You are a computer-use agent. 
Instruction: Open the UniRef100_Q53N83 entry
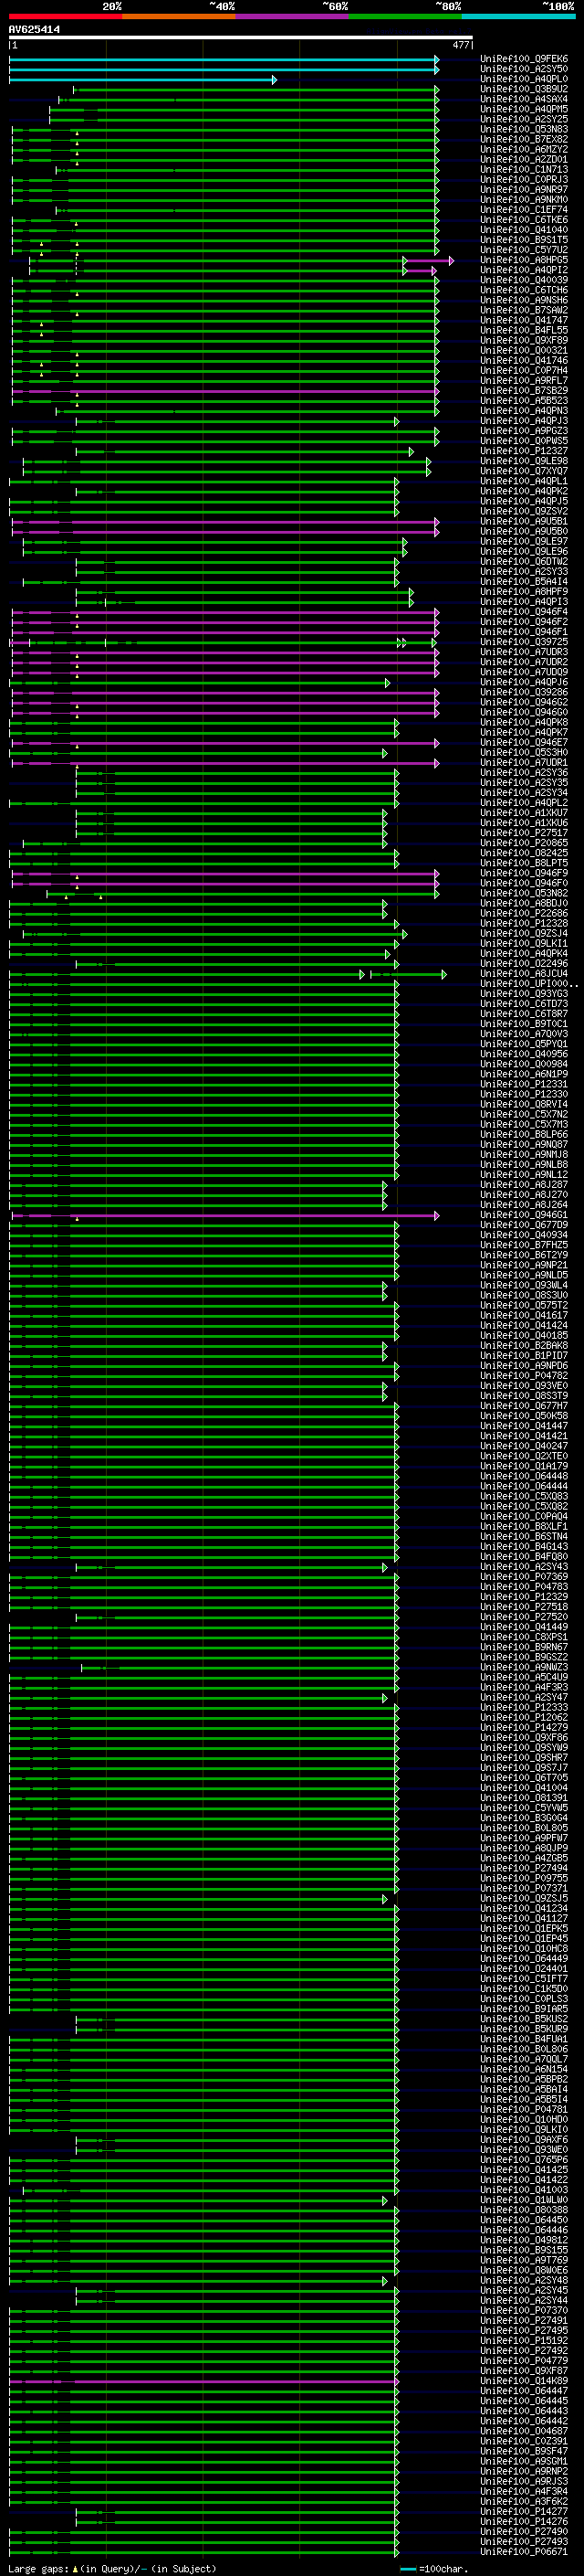523,129
